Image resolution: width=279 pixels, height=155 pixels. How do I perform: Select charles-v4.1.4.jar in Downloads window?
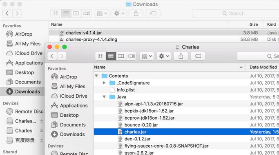click(164, 33)
